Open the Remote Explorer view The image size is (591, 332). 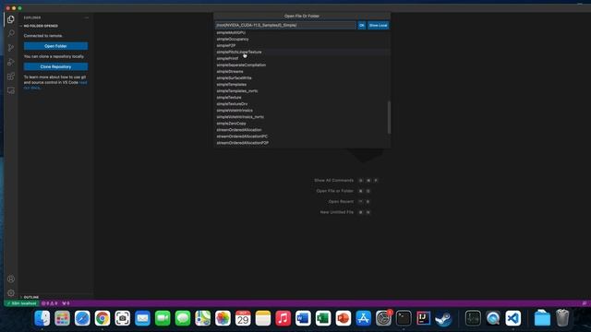10,90
